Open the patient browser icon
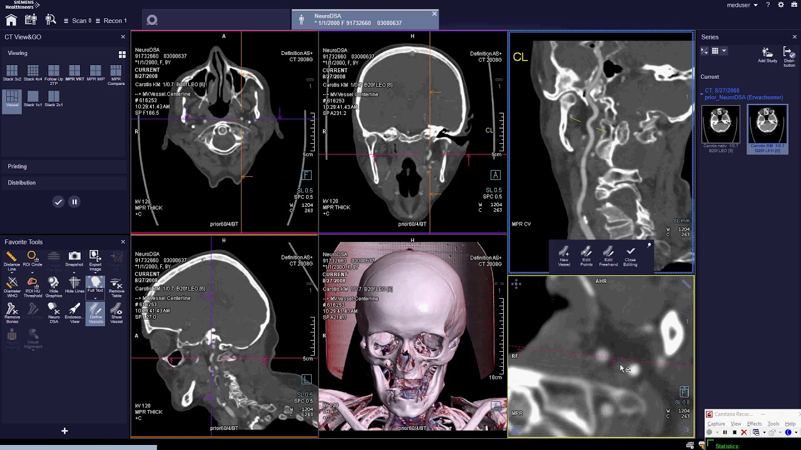 [x=31, y=21]
